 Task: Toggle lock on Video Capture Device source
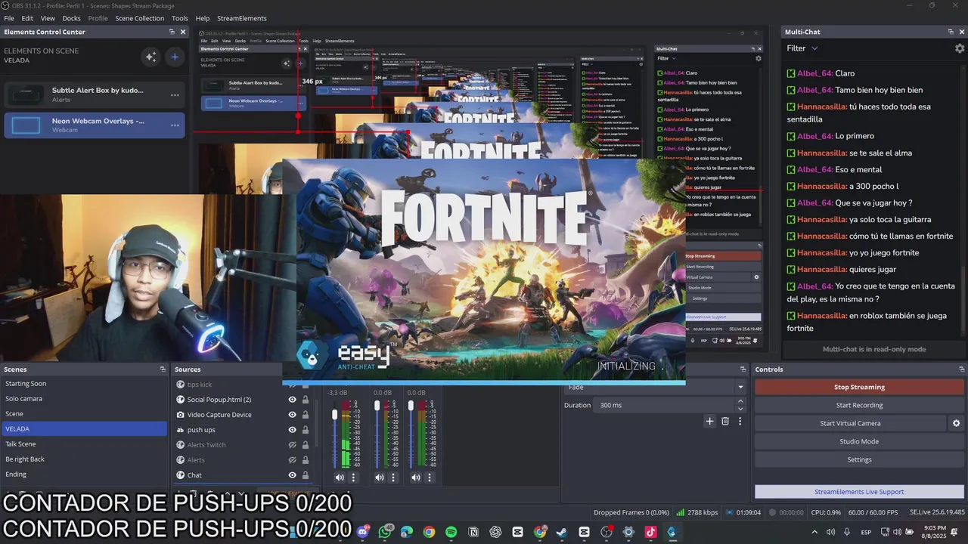(x=306, y=415)
